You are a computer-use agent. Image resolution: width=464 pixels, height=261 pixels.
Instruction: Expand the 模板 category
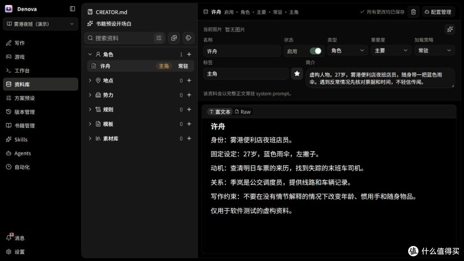[90, 124]
